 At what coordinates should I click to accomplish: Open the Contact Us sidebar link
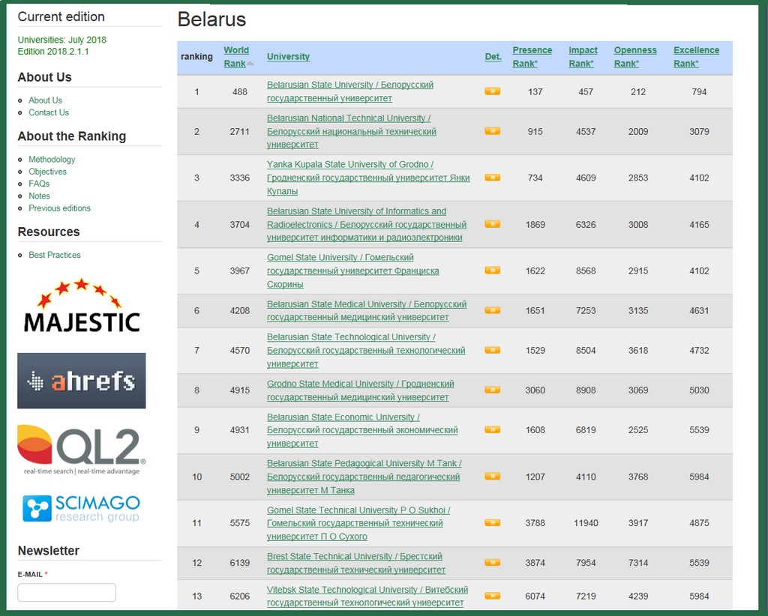tap(49, 112)
